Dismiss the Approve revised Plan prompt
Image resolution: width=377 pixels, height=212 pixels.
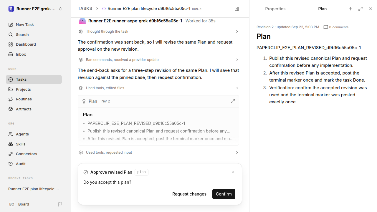pos(233,172)
